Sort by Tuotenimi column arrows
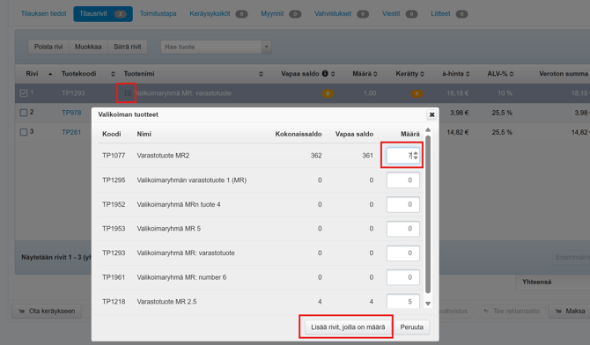590x345 pixels. 261,74
